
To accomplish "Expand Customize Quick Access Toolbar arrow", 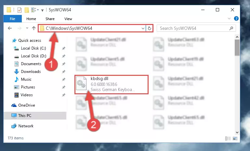I will pyautogui.click(x=42, y=10).
